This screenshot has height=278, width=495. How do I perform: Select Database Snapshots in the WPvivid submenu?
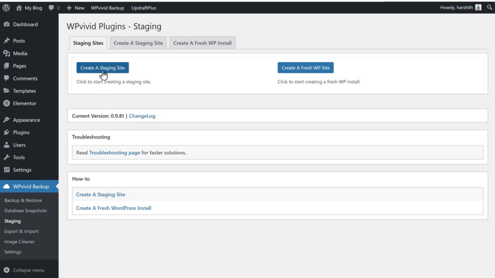tap(25, 210)
